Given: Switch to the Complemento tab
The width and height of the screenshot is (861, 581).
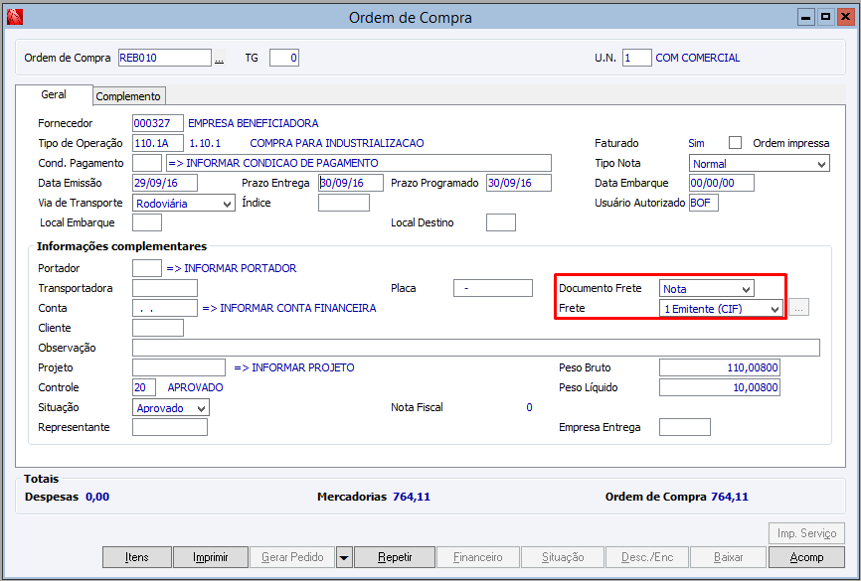Looking at the screenshot, I should tap(128, 96).
